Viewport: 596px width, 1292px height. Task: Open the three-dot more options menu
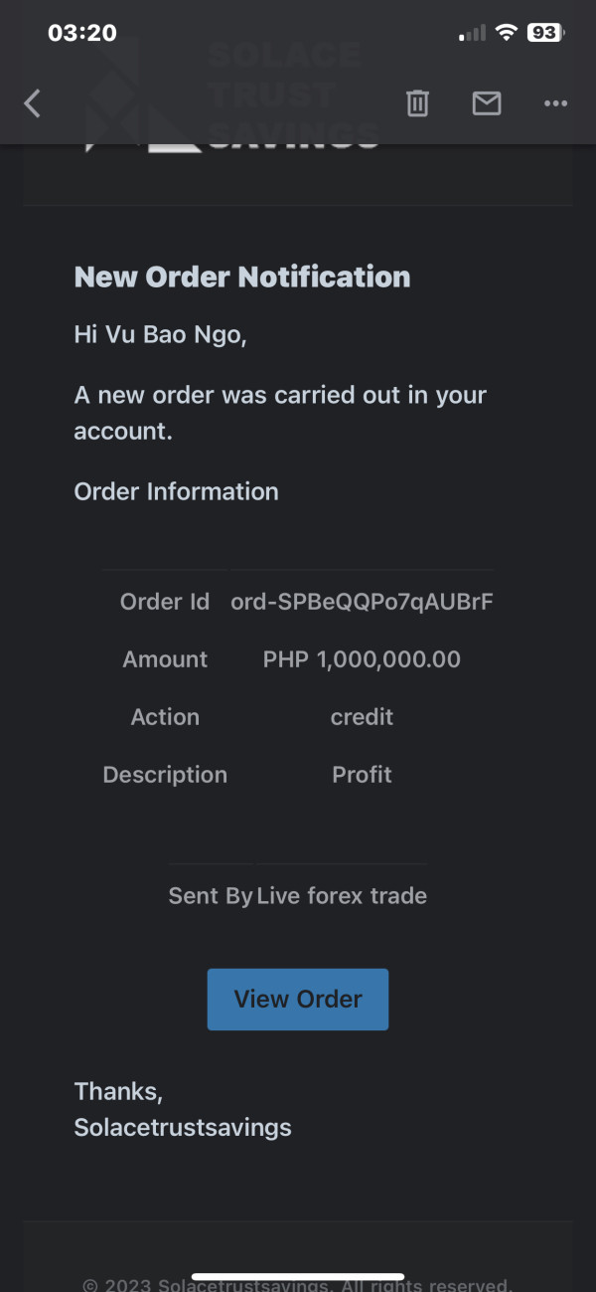[x=555, y=103]
